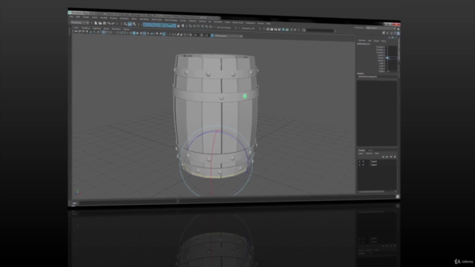Open the panel Shading menu
This screenshot has height=267, width=475.
click(x=86, y=28)
